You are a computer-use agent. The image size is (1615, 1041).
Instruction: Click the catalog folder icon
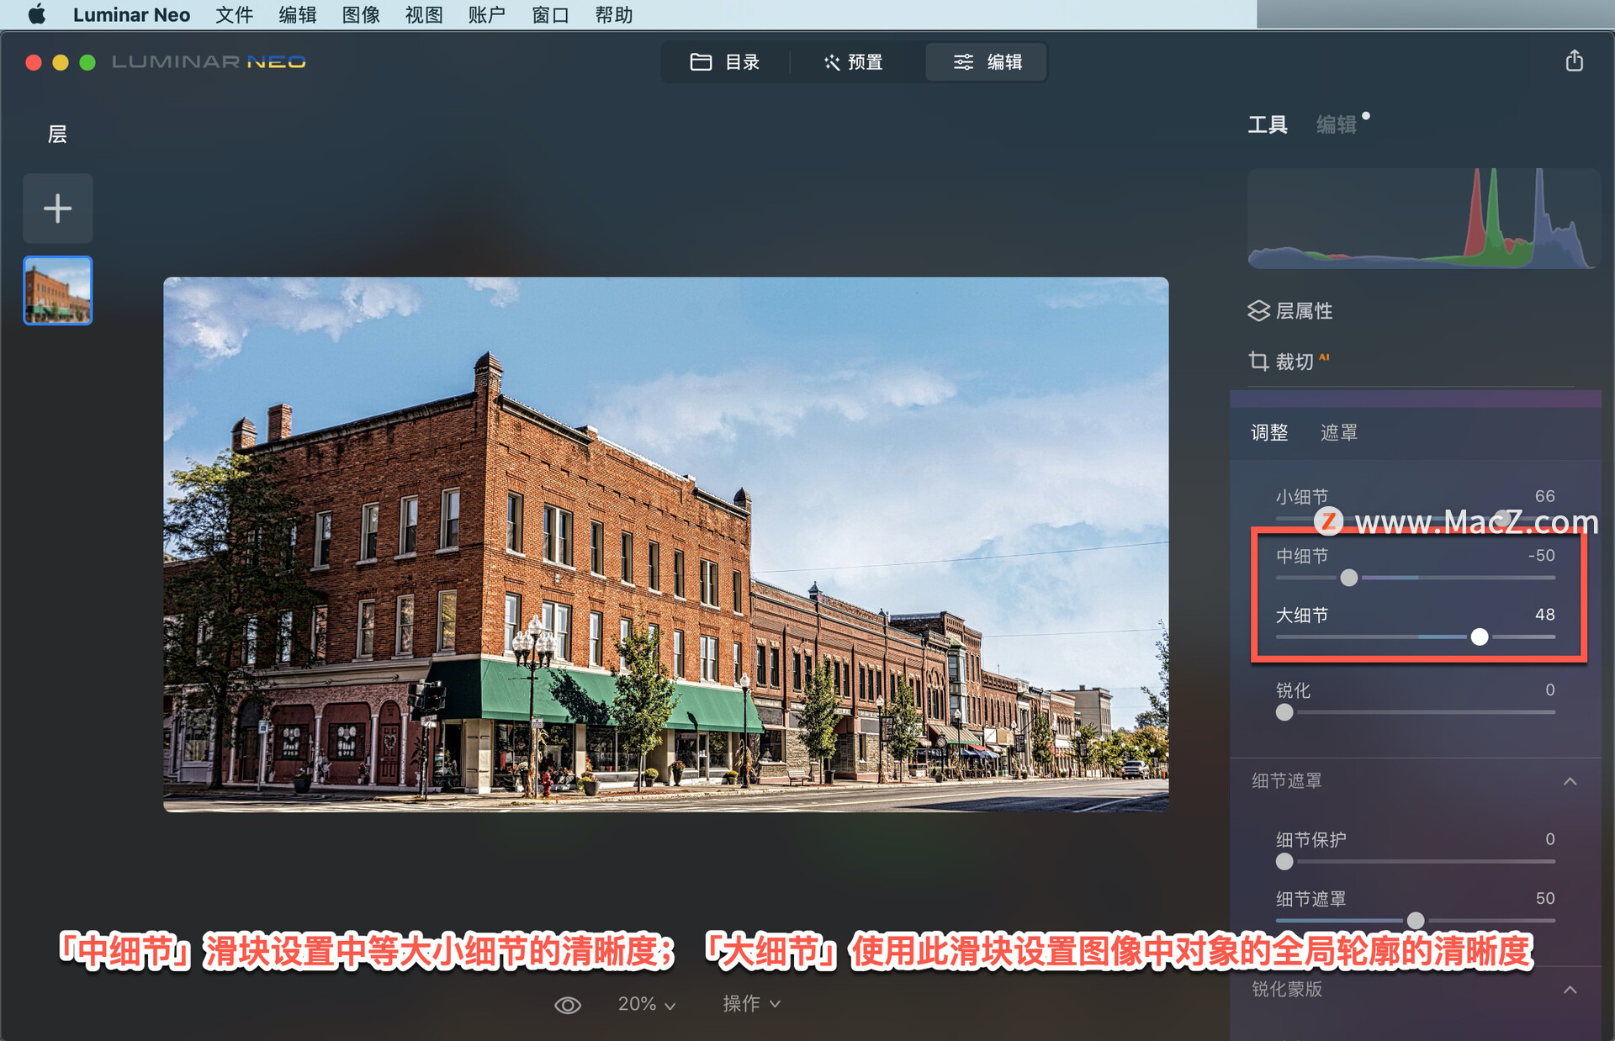pyautogui.click(x=701, y=62)
